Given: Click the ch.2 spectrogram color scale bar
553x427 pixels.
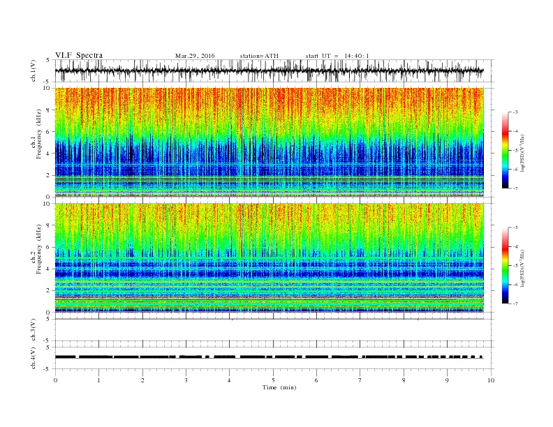Looking at the screenshot, I should [x=506, y=266].
